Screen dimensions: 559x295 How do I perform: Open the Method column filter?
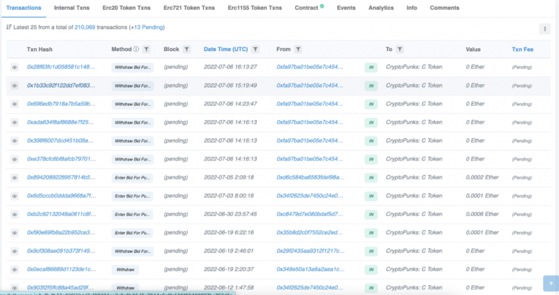(146, 50)
